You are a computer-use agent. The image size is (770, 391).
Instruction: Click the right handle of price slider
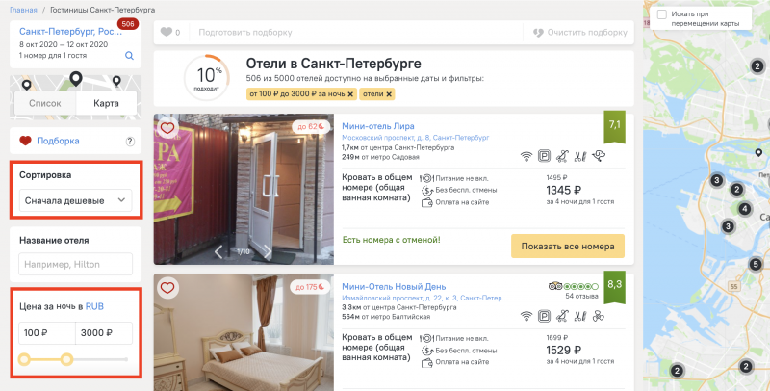coord(67,359)
